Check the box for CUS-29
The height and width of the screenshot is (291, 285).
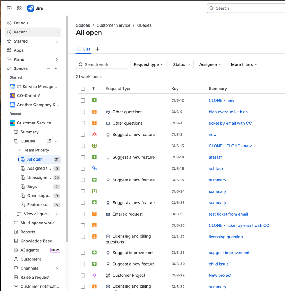pos(83,275)
